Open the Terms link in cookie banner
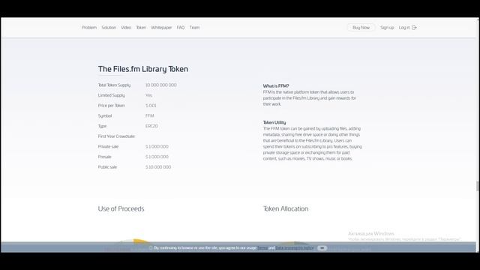This screenshot has width=480, height=270. pos(262,247)
